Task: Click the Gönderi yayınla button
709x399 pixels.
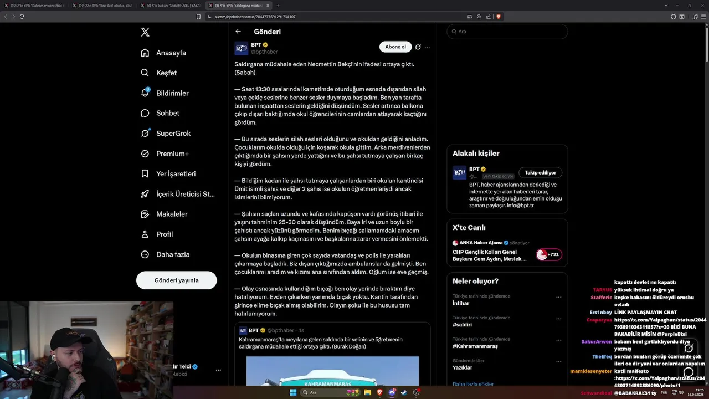Action: pos(176,280)
